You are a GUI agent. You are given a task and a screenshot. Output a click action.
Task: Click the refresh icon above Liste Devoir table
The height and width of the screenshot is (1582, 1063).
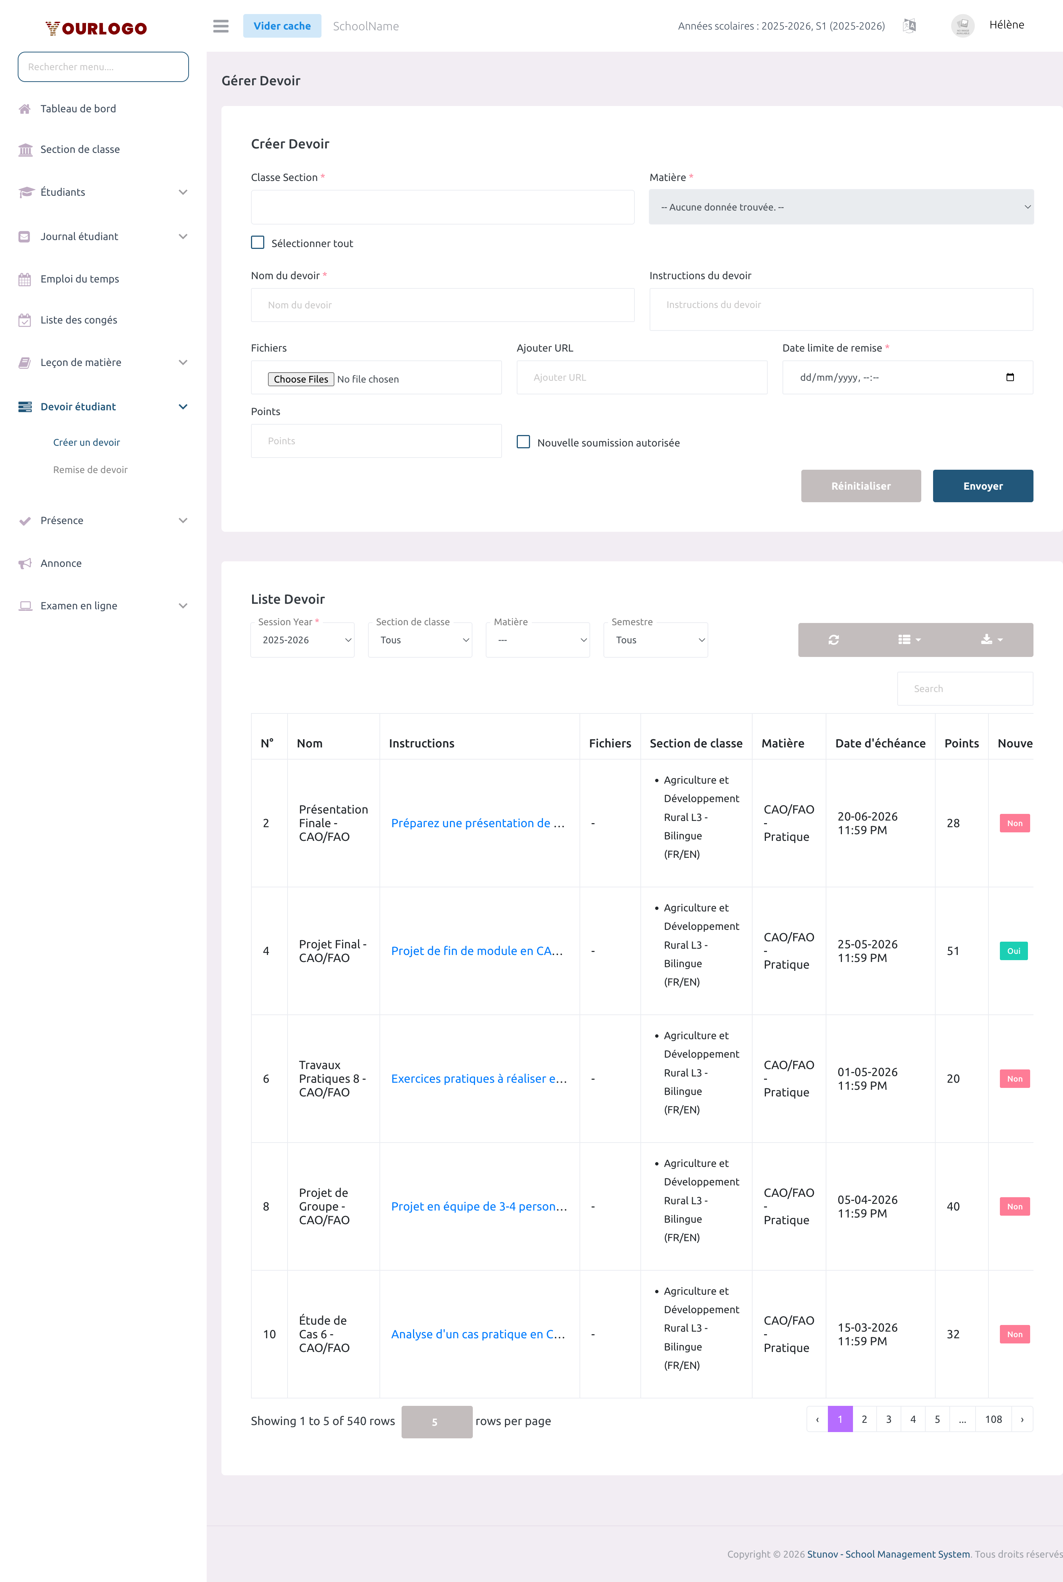click(x=833, y=640)
